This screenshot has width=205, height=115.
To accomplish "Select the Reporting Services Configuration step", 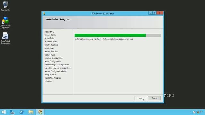I will [x=57, y=68].
